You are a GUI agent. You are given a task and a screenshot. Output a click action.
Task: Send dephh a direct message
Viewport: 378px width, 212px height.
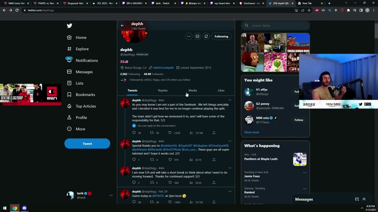coord(197,36)
